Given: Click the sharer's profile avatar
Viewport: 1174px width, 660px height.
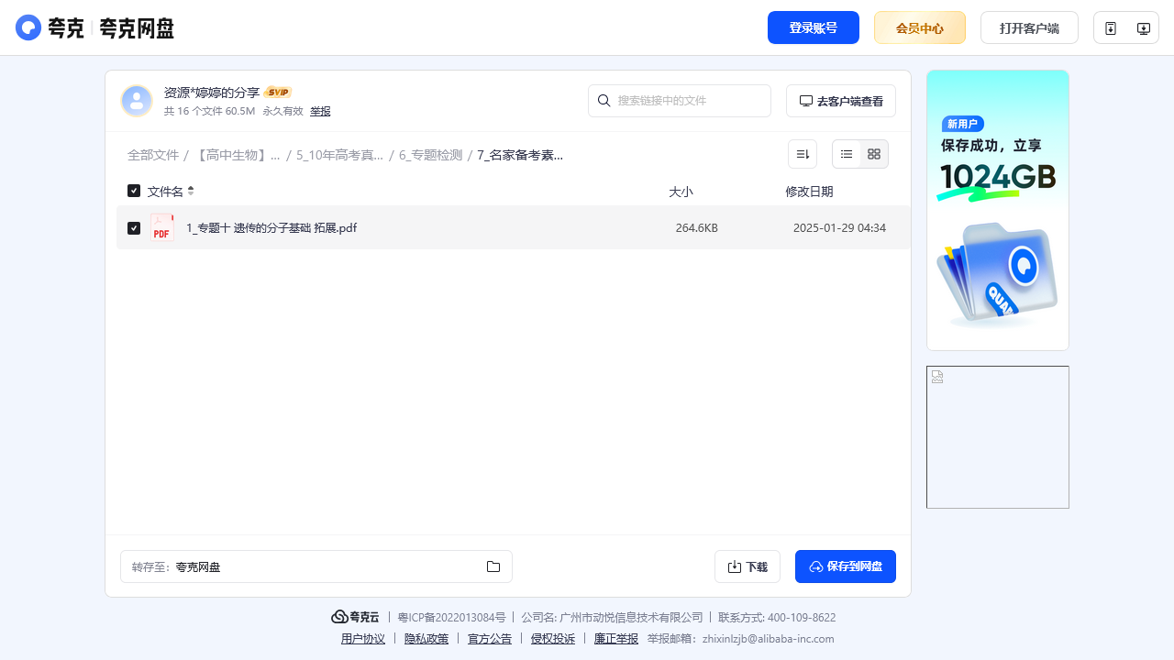Looking at the screenshot, I should click(137, 101).
